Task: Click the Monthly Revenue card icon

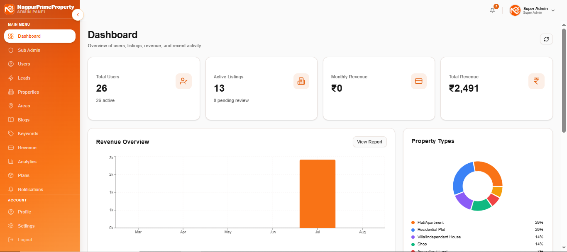Action: (x=419, y=81)
